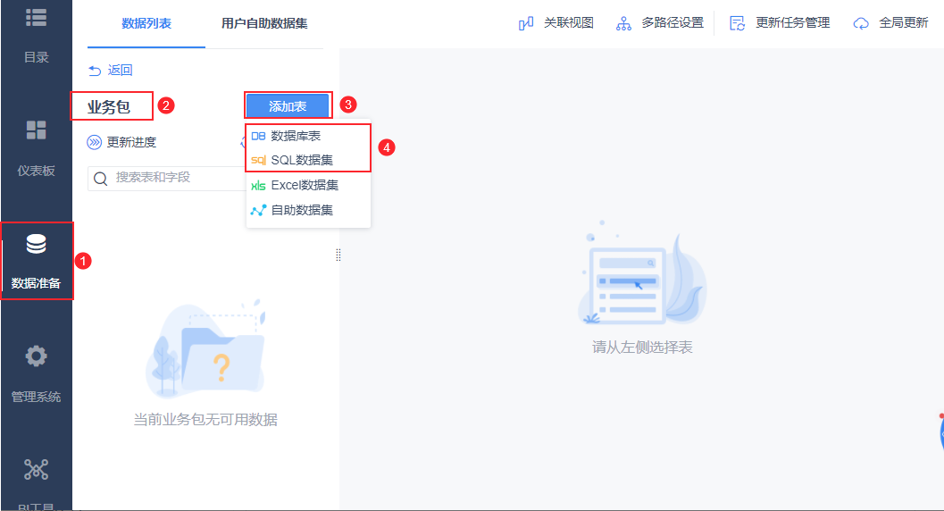The image size is (944, 511).
Task: Click the 更新任务管理 icon
Action: [738, 23]
